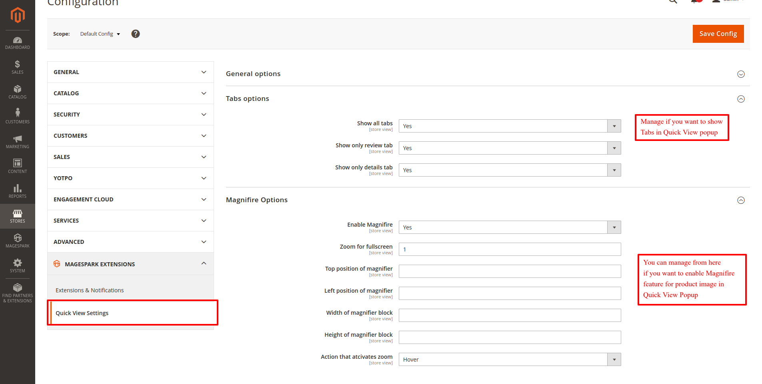762x384 pixels.
Task: Open the Catalog sidebar menu
Action: [x=18, y=92]
